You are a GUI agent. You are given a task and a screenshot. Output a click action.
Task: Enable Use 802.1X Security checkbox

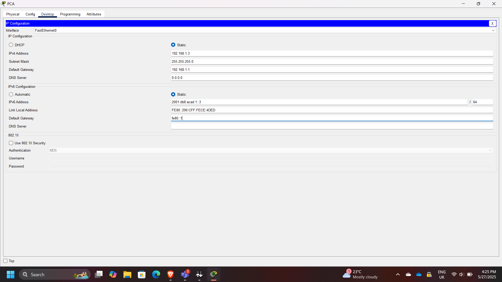point(11,143)
